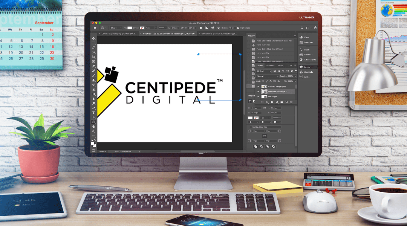This screenshot has height=226, width=407.
Task: Toggle the Align Edges checkbox
Action: coord(238,28)
